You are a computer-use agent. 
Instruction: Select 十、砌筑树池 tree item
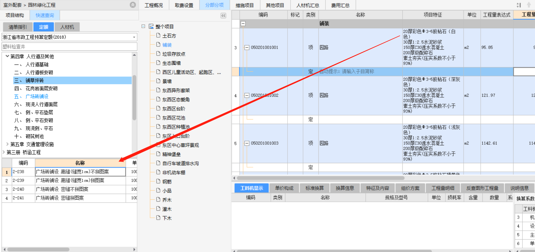tap(29, 136)
